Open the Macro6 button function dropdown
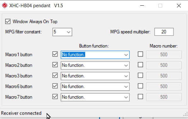Image resolution: width=188 pixels, height=119 pixels. (95, 87)
